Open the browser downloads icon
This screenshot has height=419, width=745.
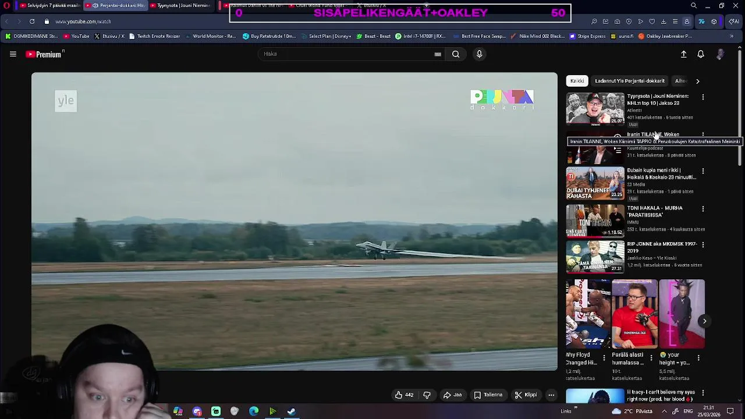(x=664, y=22)
